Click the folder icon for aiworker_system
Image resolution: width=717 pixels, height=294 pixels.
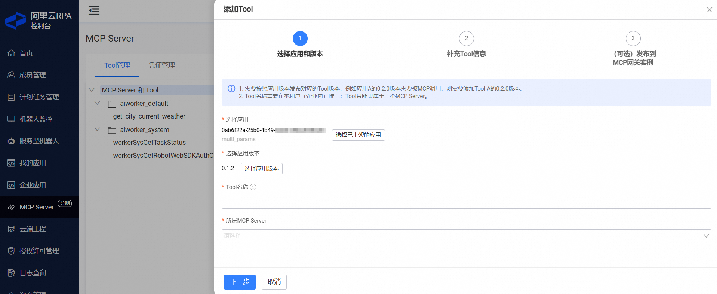112,130
